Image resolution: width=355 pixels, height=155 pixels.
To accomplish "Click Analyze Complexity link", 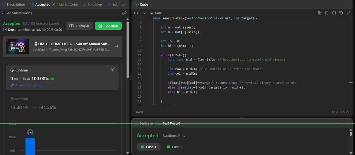I will coord(26,85).
